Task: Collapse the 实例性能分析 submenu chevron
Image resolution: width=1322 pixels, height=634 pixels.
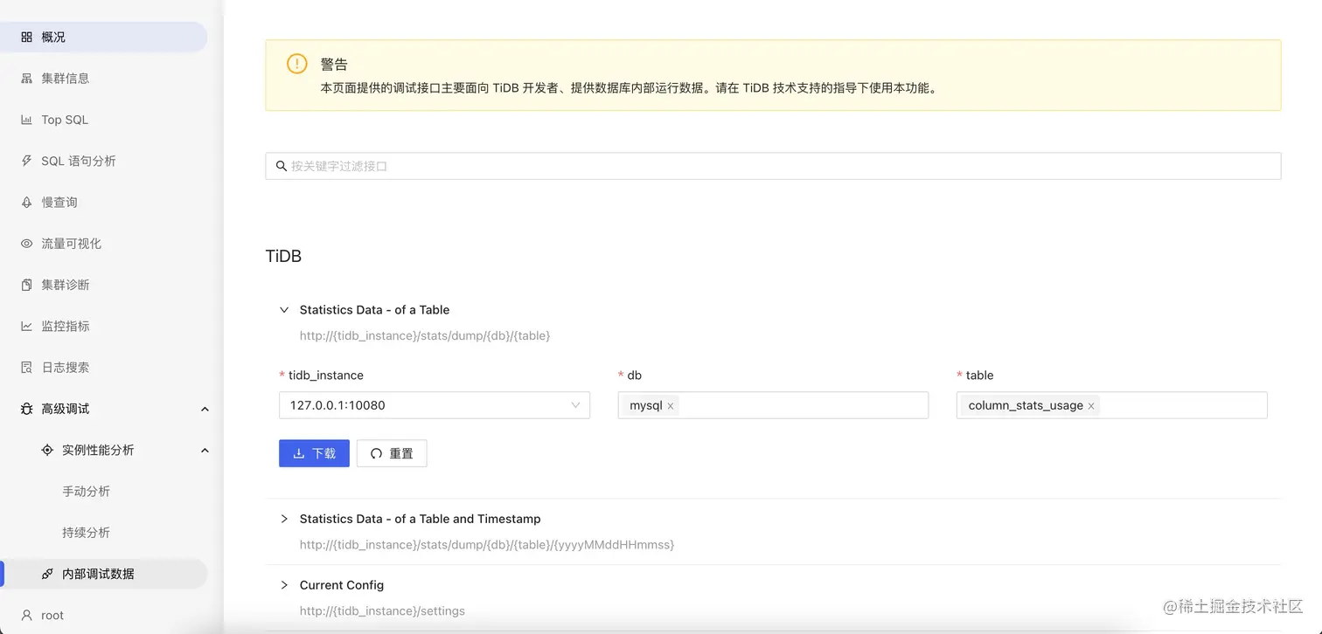Action: coord(205,450)
